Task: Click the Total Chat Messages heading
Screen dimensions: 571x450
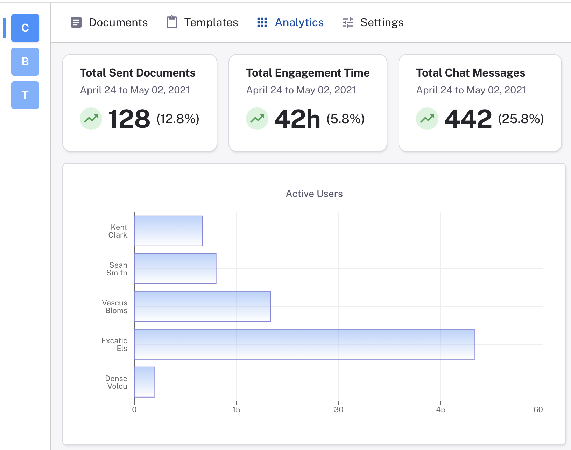Action: click(471, 73)
